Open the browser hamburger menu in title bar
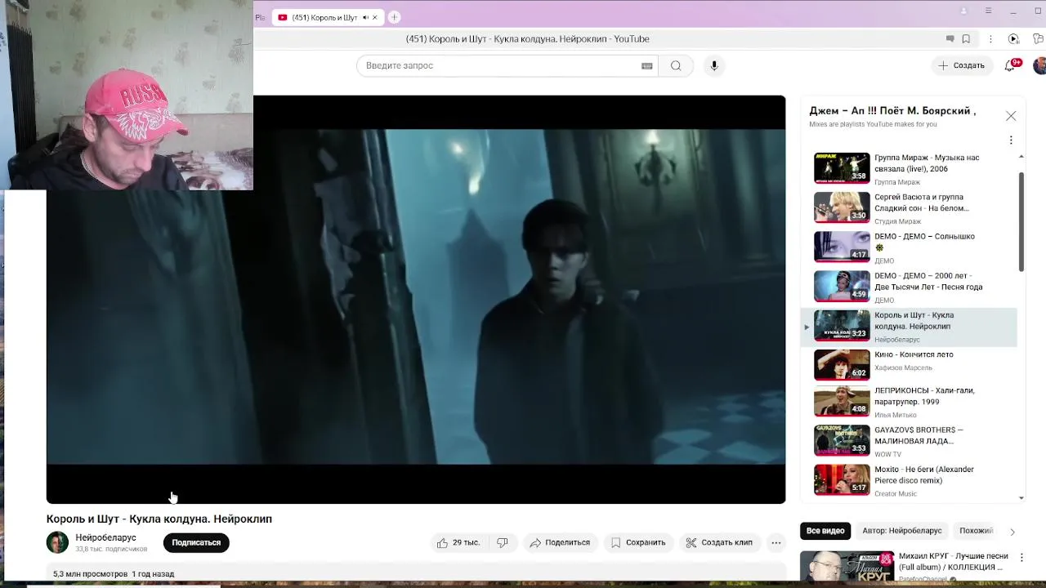The width and height of the screenshot is (1046, 588). pyautogui.click(x=988, y=11)
